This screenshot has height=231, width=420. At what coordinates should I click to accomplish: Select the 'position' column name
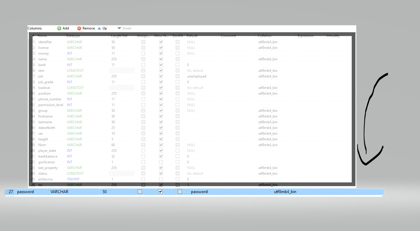tap(44, 93)
